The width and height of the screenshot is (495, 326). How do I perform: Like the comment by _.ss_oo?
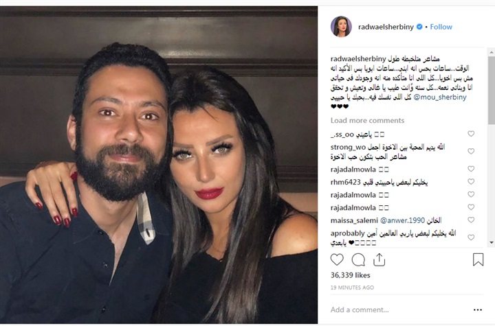pos(471,134)
